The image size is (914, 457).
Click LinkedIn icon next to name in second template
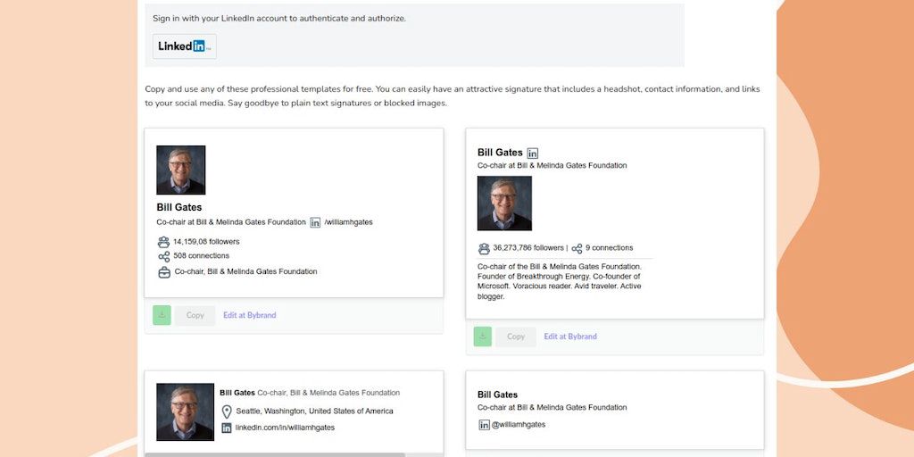pyautogui.click(x=533, y=154)
